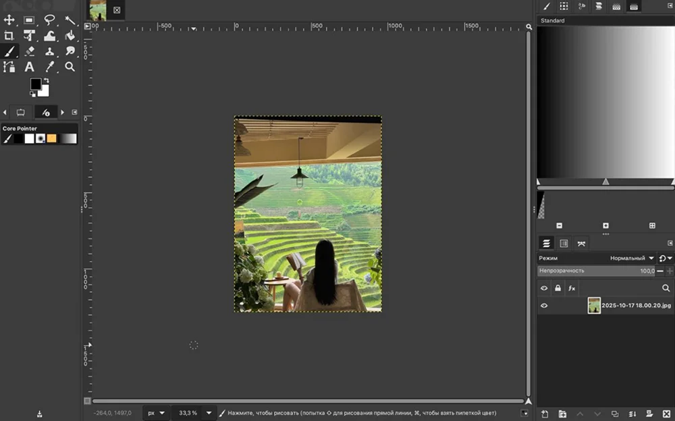Delete layer with the X button

coord(666,413)
